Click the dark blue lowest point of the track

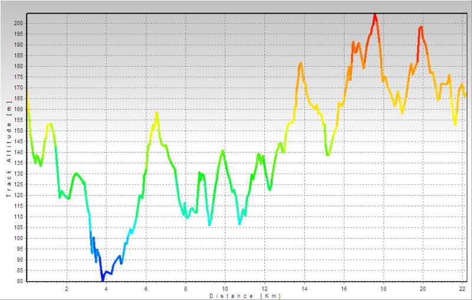pyautogui.click(x=103, y=279)
